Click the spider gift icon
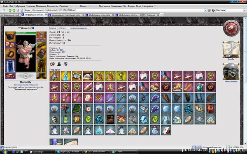 pos(144,98)
